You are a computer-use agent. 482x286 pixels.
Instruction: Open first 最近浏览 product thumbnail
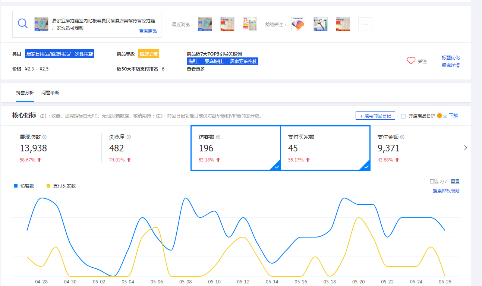point(205,24)
